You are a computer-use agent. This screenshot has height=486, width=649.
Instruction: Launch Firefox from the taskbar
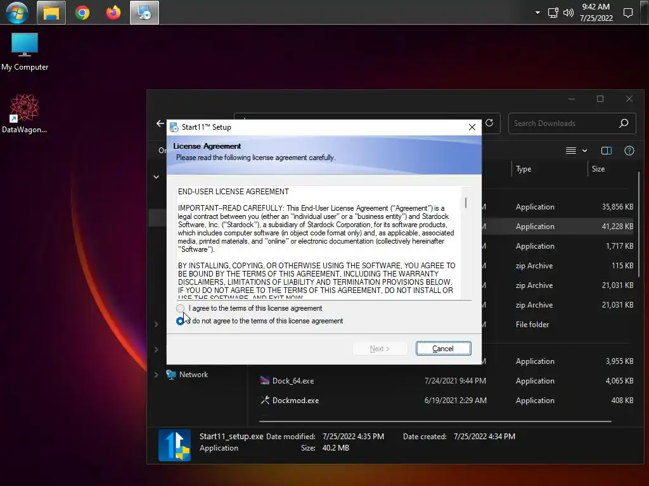coord(113,13)
